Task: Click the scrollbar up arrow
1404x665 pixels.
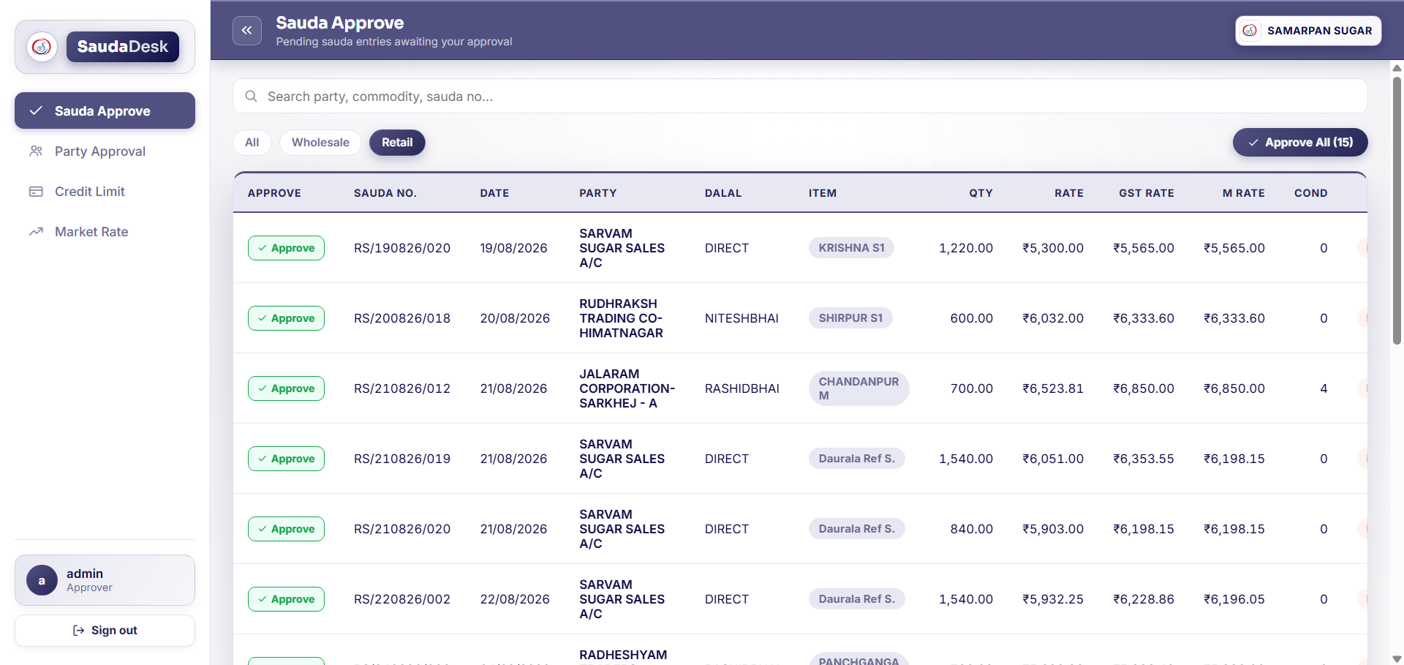Action: coord(1397,68)
